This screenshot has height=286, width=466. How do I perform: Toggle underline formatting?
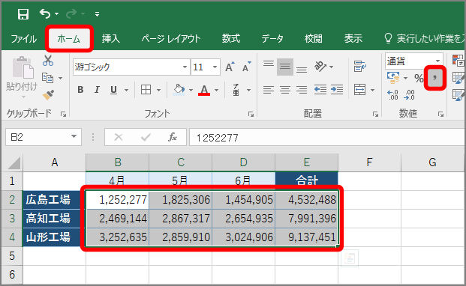(113, 90)
